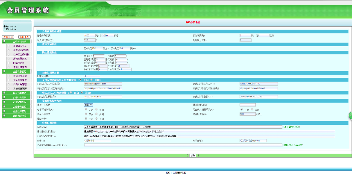Screen dimensions: 352x174
Task: Click the copyright footer text 会员管理系统
Action: coord(179,173)
